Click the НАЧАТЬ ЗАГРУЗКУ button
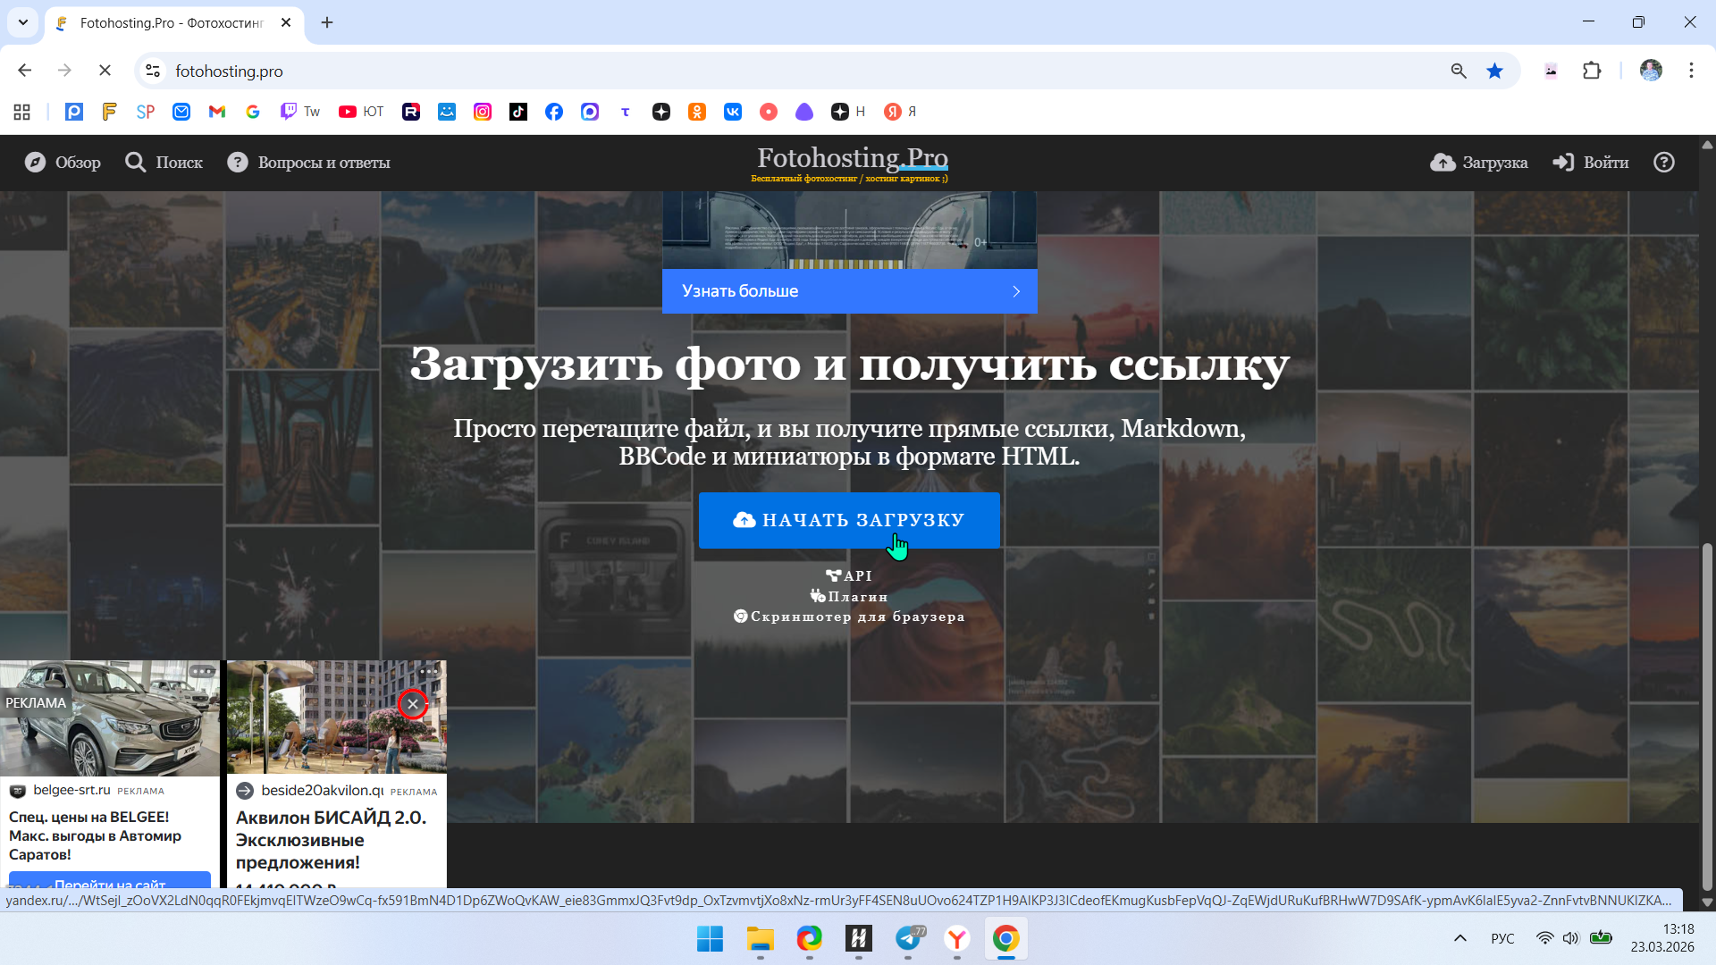1716x965 pixels. point(849,520)
